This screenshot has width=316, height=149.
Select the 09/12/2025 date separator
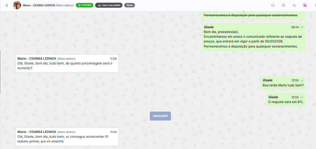click(160, 116)
